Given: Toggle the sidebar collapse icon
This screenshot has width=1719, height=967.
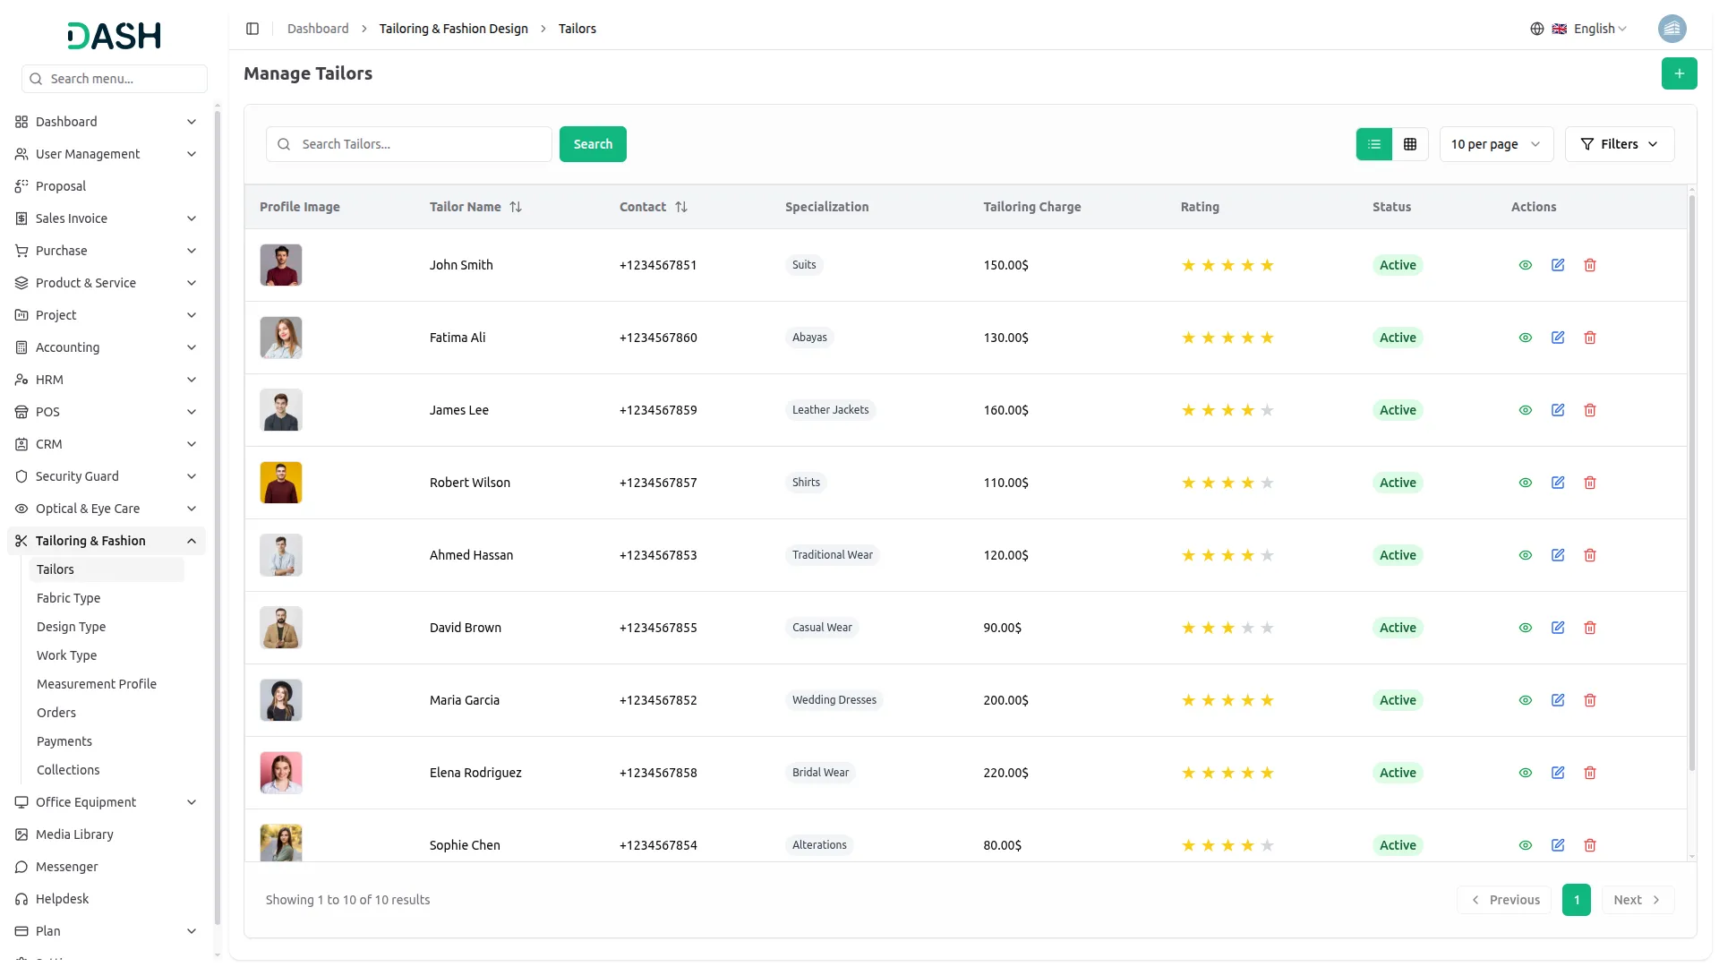Looking at the screenshot, I should click(x=252, y=29).
